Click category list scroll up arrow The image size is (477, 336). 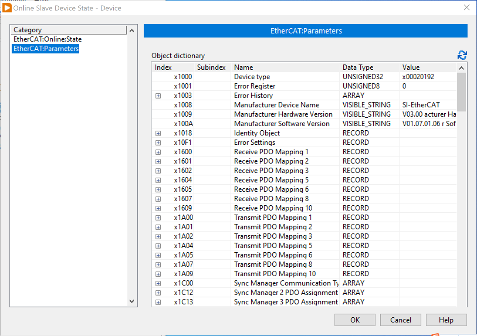pos(132,30)
